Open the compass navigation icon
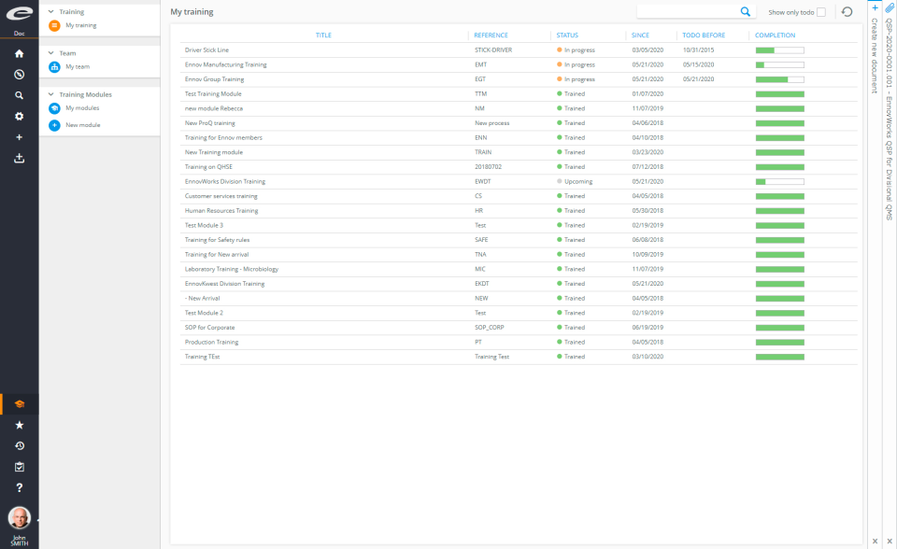 [19, 75]
